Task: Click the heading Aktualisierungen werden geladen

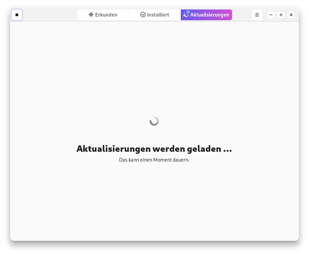Action: 154,149
